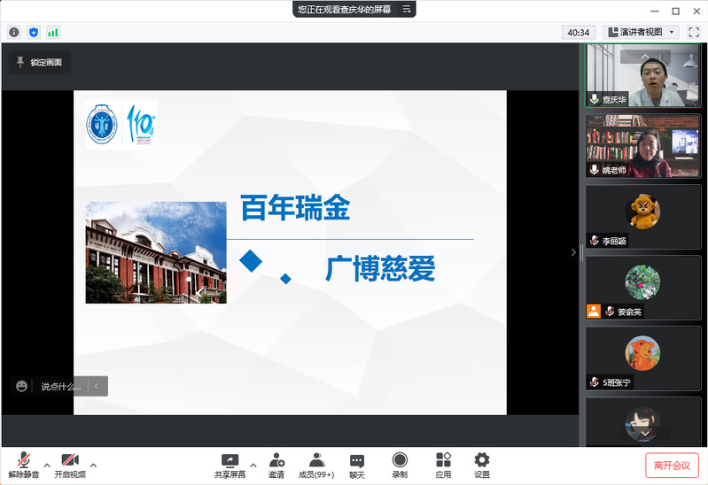This screenshot has height=485, width=708.
Task: Select 李丽颖 participant tile
Action: (643, 217)
